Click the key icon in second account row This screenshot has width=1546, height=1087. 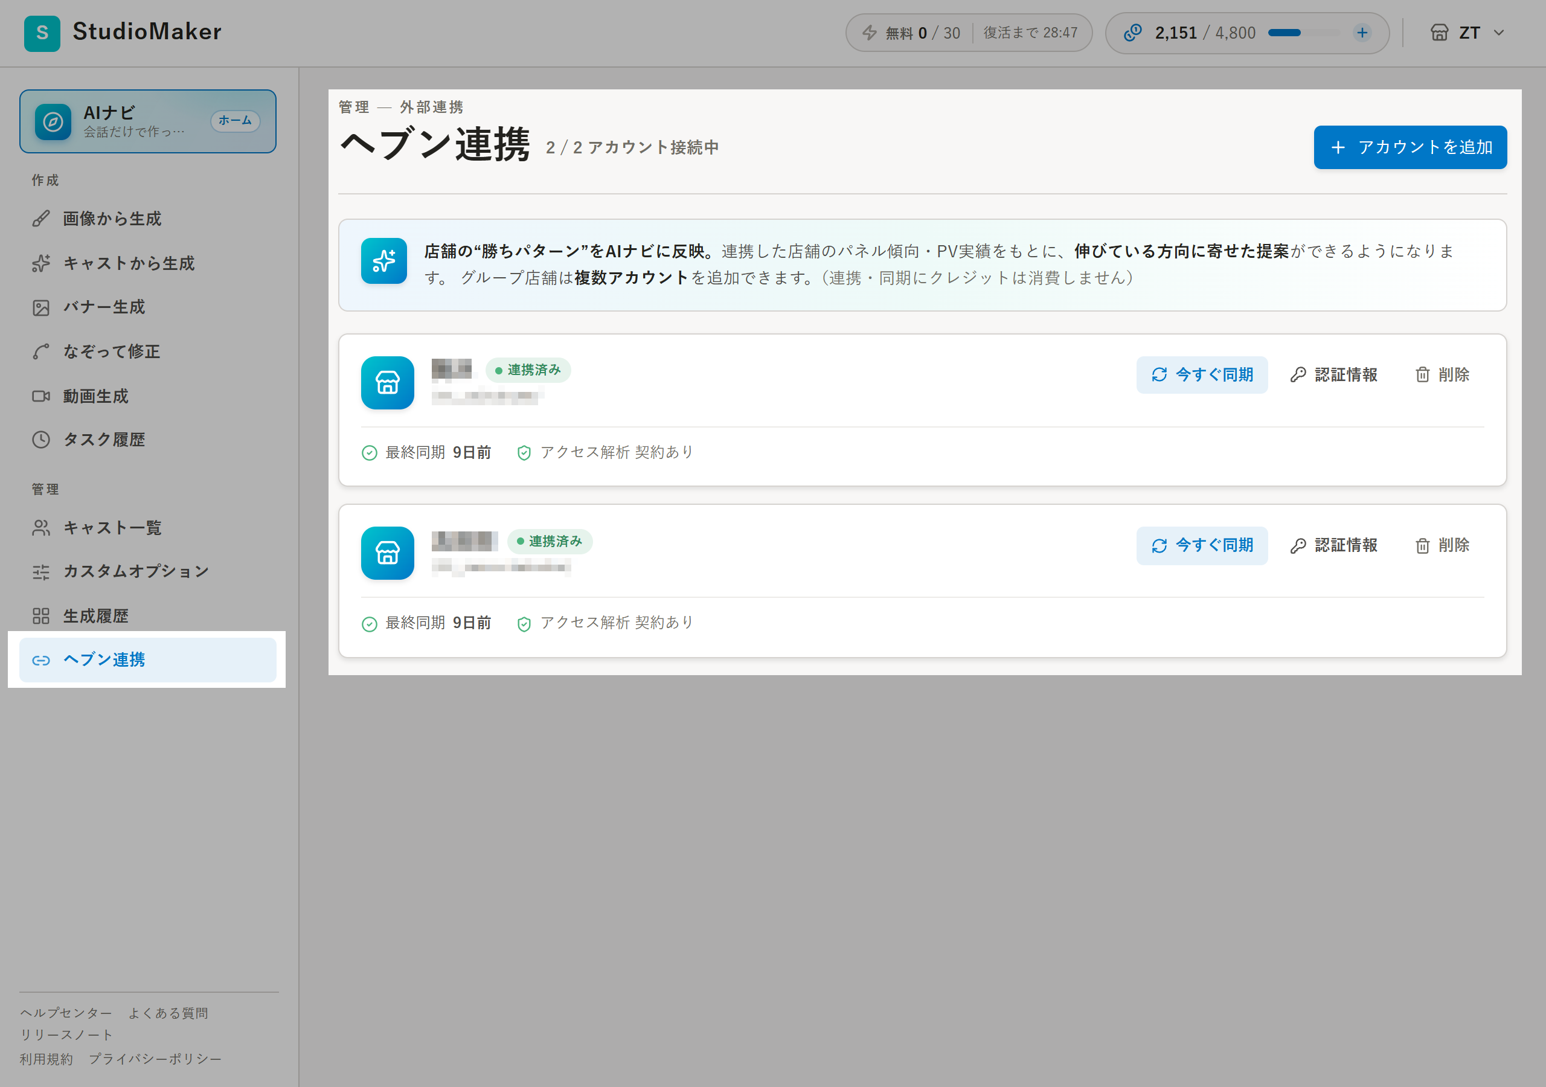[1298, 545]
